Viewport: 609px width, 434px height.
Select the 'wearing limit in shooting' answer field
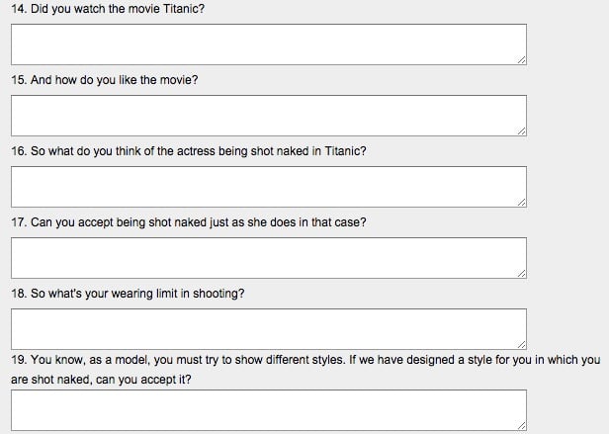(x=269, y=329)
